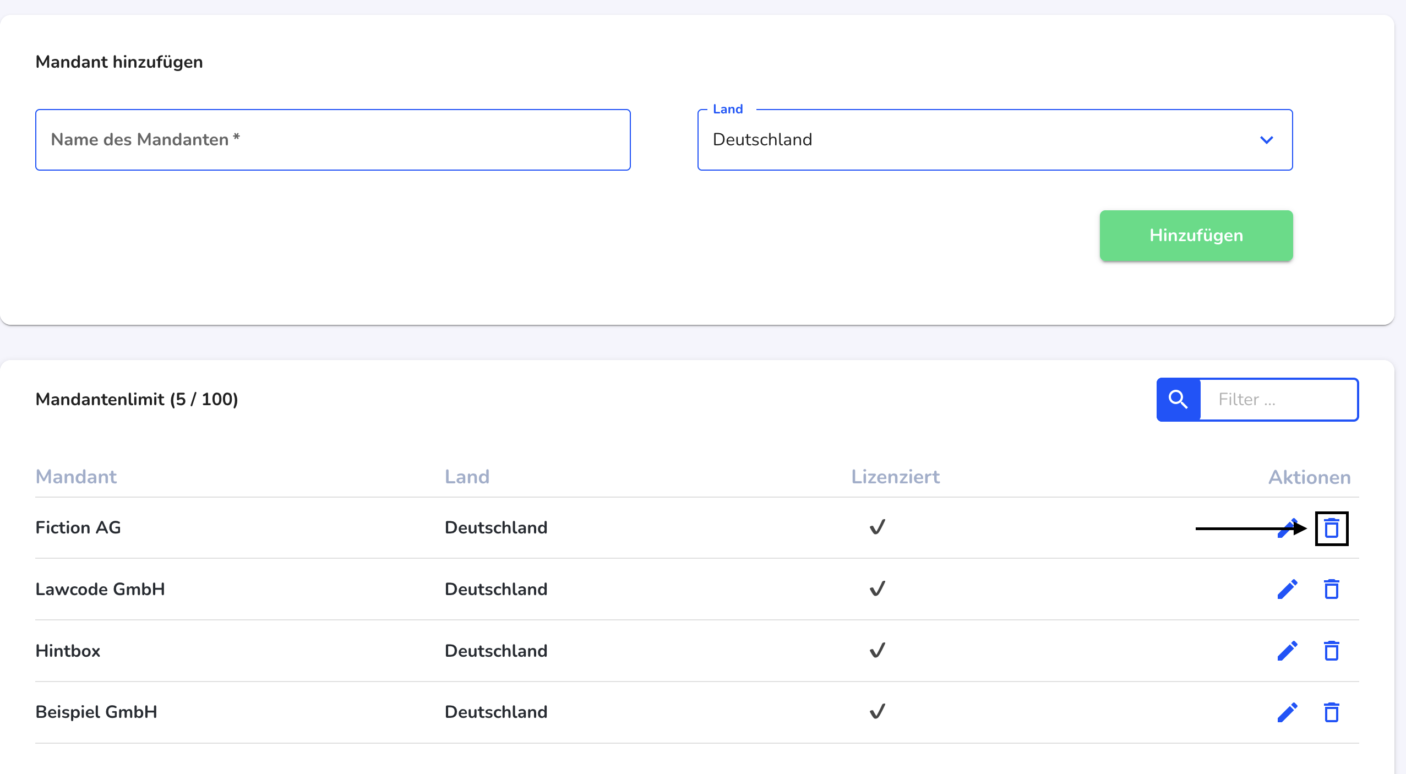
Task: Edit the Lawcode GmbH entry
Action: point(1288,589)
